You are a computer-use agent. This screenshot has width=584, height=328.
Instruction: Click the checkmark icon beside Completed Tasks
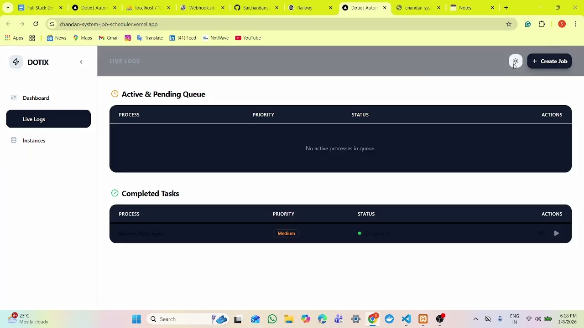coord(115,193)
